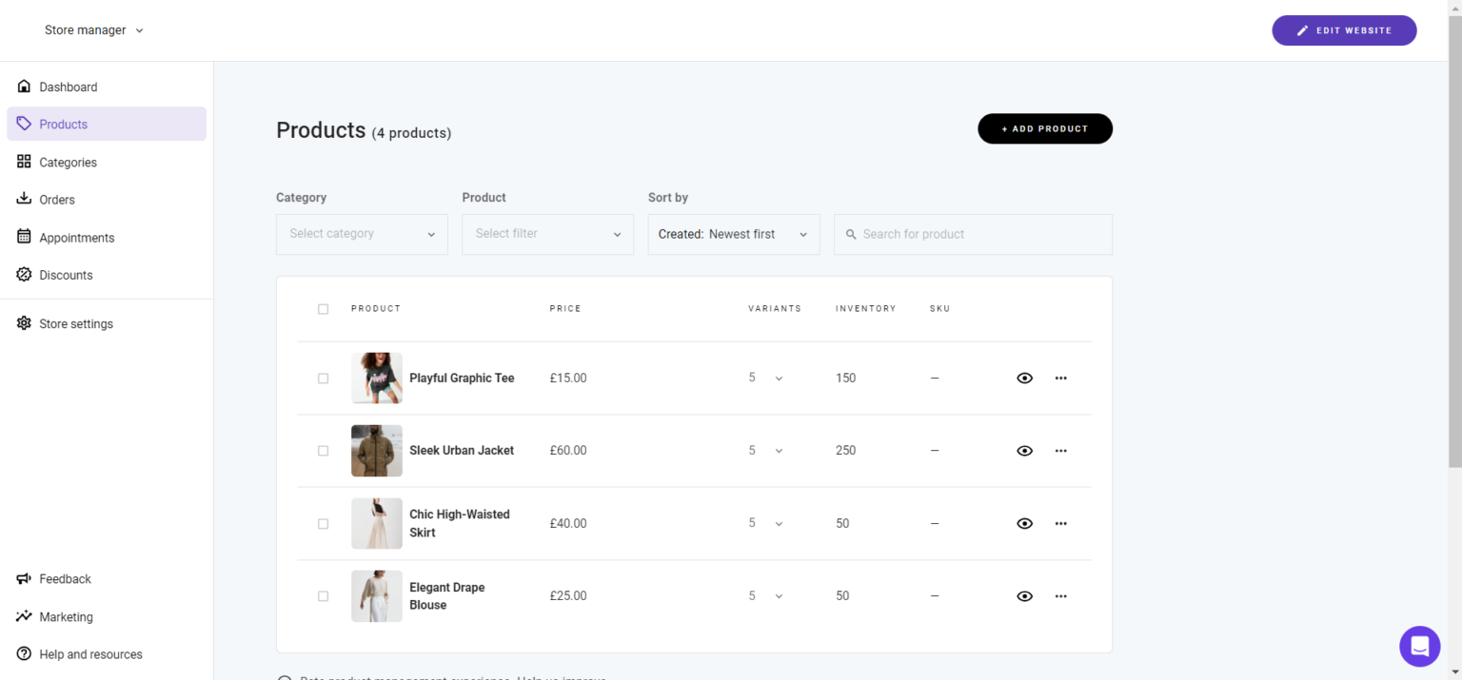Tick the checkbox for Sleek Urban Jacket

[323, 450]
